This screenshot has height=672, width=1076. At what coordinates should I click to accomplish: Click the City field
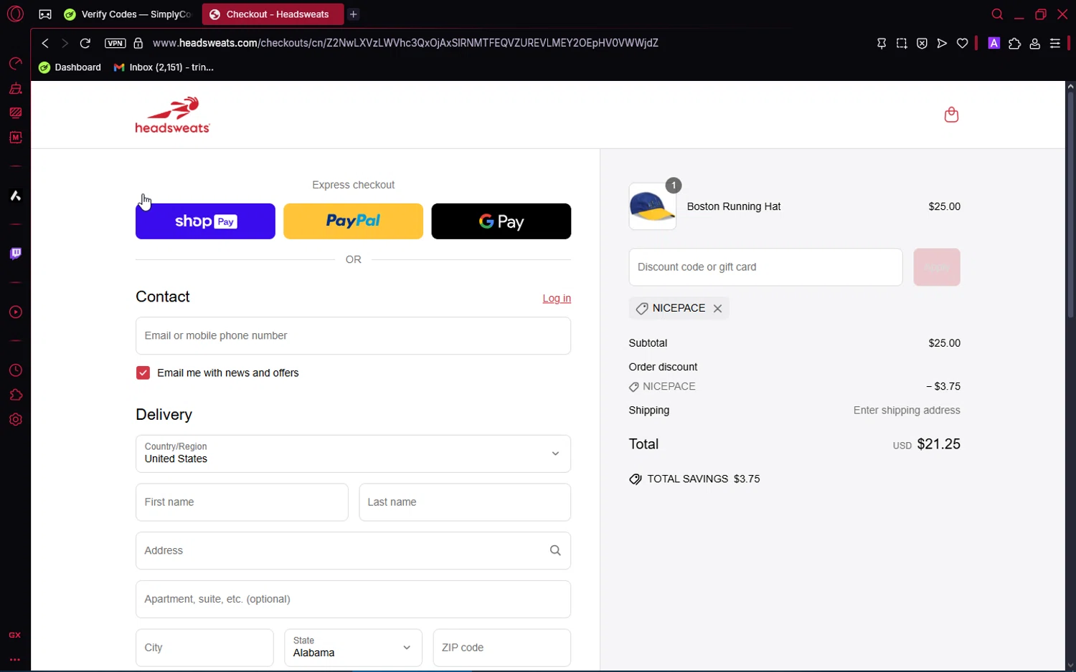click(x=204, y=648)
